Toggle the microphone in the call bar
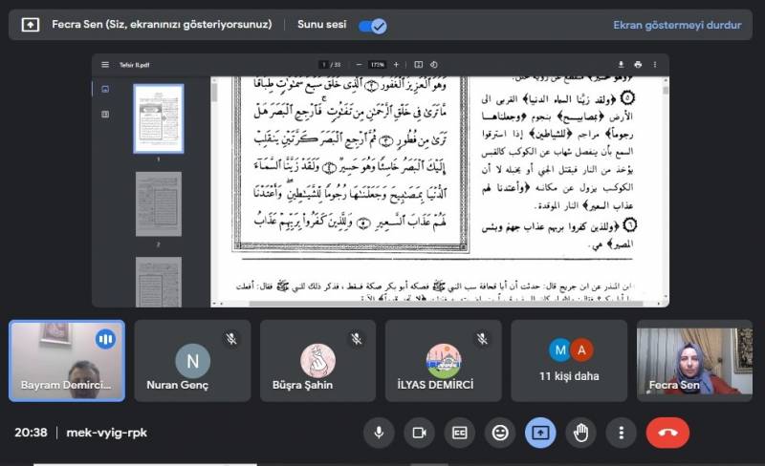This screenshot has width=765, height=466. tap(379, 433)
